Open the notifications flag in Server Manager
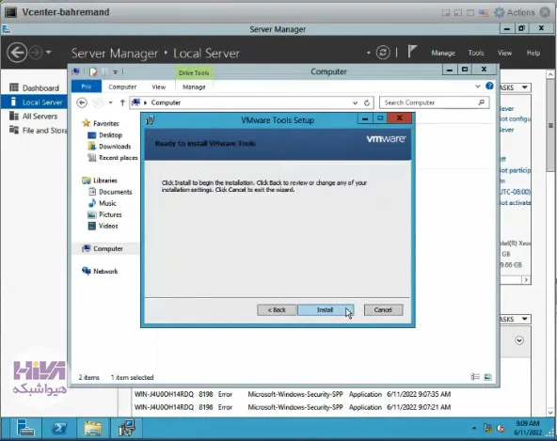 click(x=412, y=52)
